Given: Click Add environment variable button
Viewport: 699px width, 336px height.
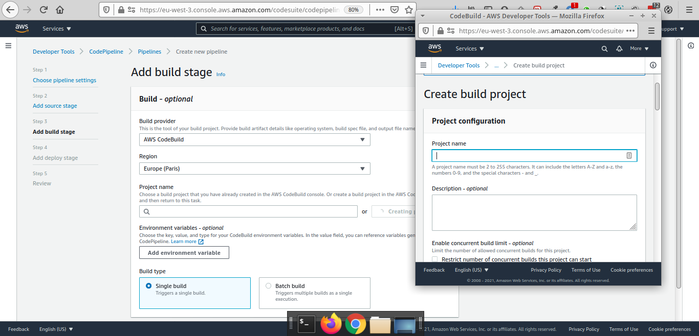Looking at the screenshot, I should (x=184, y=253).
